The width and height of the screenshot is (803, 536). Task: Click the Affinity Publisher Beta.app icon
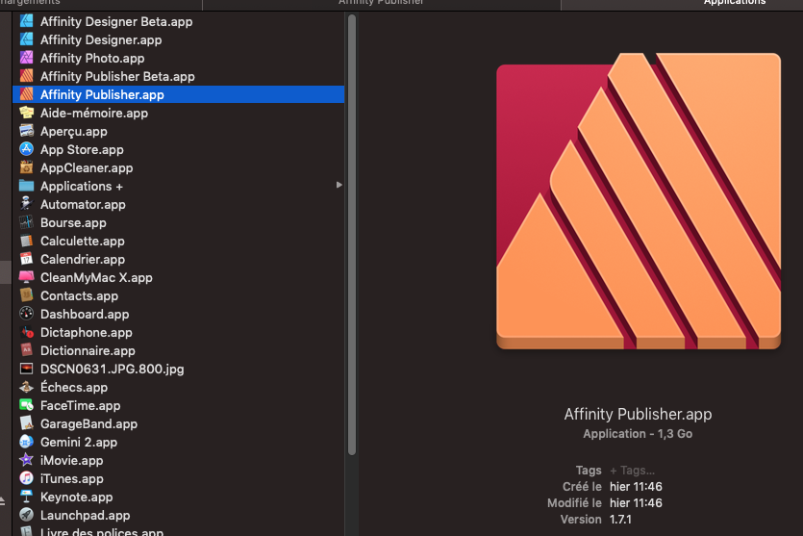point(26,76)
